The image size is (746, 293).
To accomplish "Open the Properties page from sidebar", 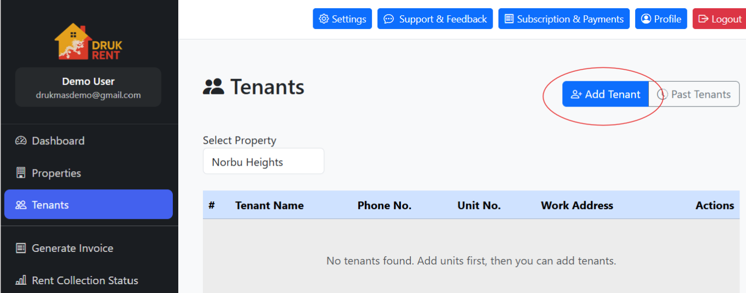I will pyautogui.click(x=56, y=173).
